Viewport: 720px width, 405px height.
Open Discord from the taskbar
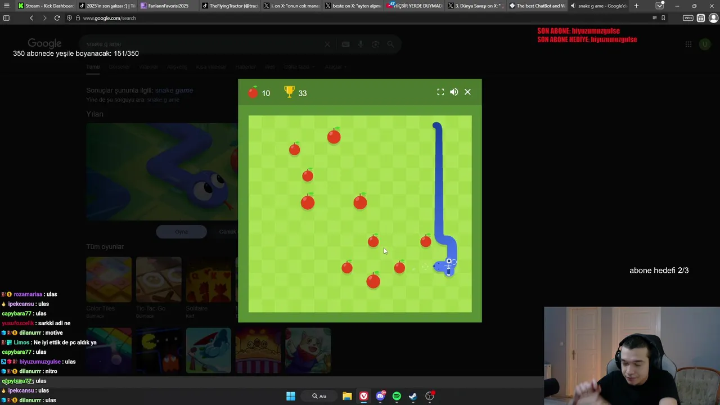[x=381, y=396]
